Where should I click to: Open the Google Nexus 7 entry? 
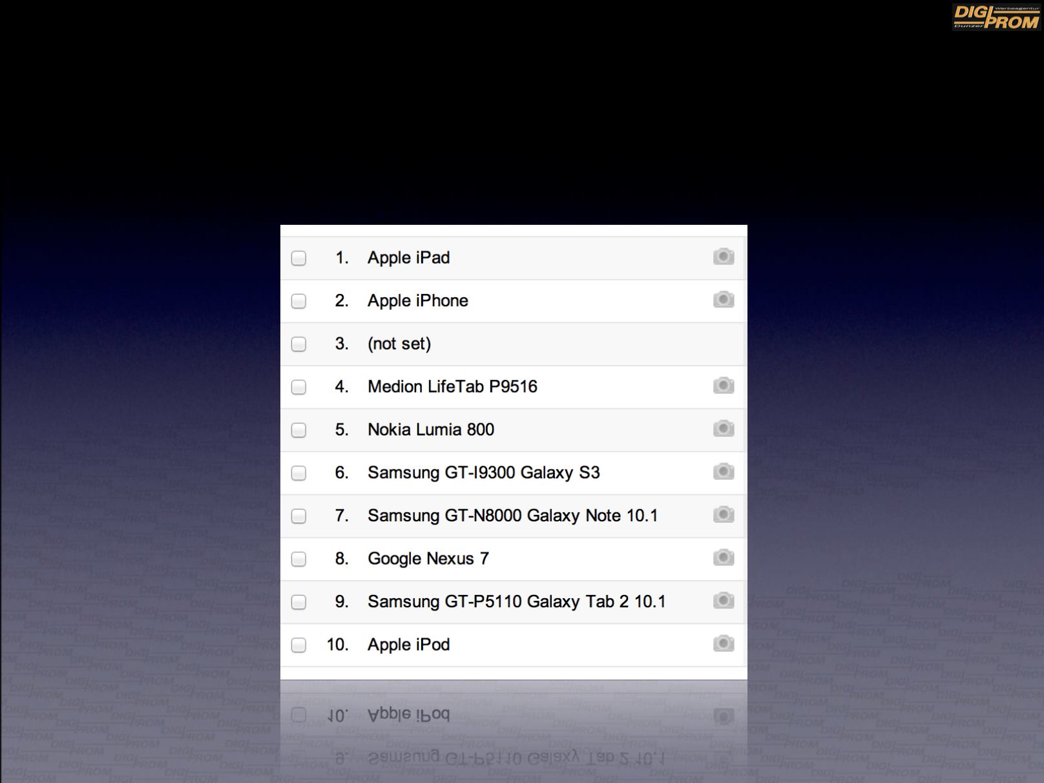point(428,558)
